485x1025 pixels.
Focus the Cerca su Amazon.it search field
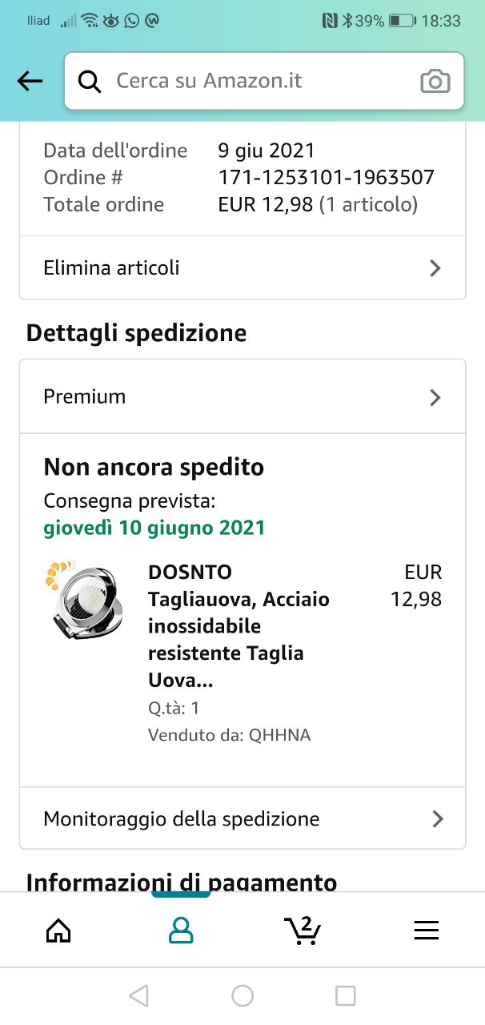pos(264,81)
